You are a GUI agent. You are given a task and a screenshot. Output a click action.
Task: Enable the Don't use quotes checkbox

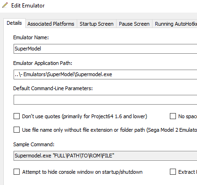click(16, 116)
